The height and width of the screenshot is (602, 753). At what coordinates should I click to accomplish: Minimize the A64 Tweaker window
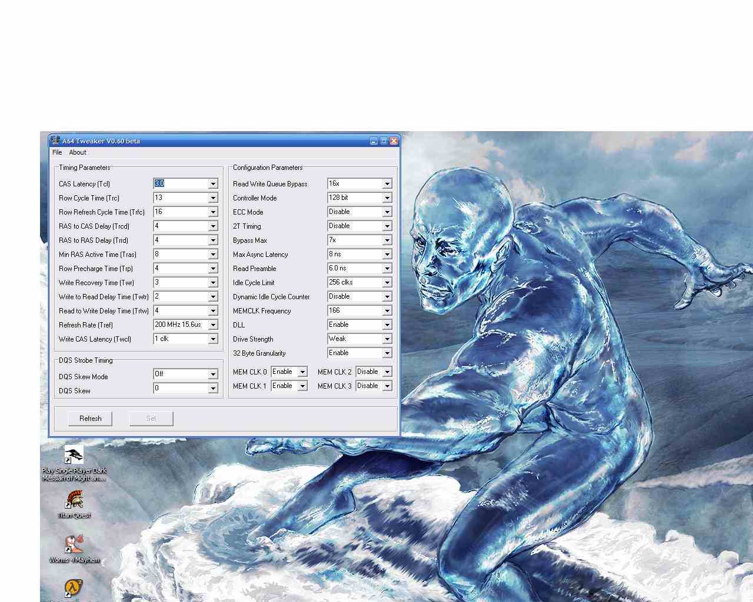click(374, 141)
